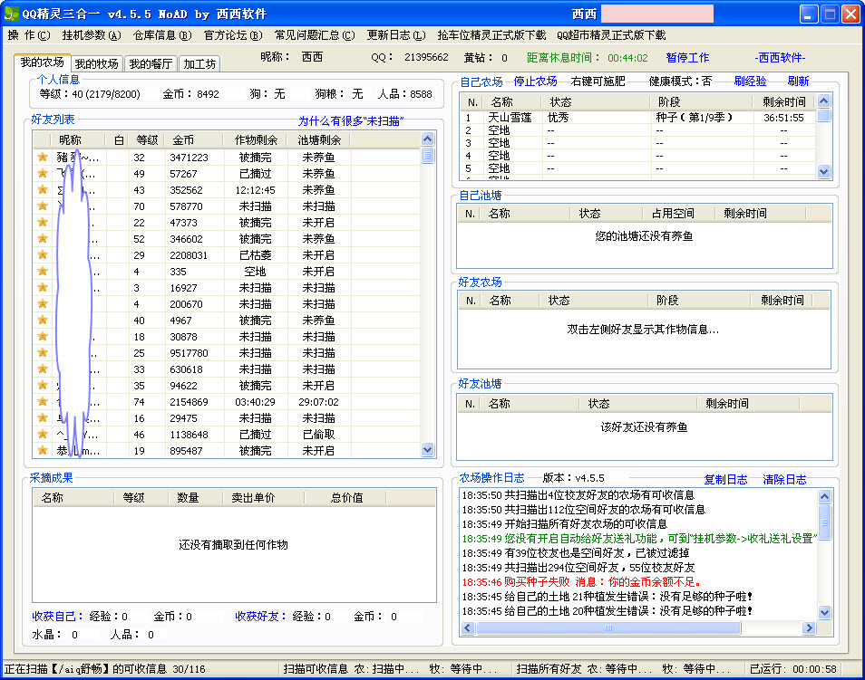Click star icon of friend with 3471223 gold
The height and width of the screenshot is (680, 865).
point(42,158)
